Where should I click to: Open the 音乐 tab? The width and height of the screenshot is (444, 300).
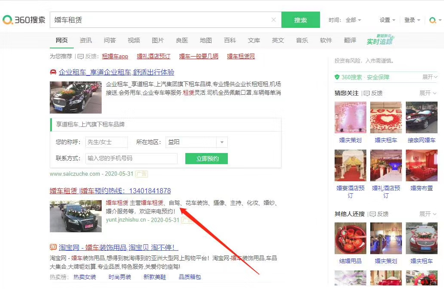[302, 40]
